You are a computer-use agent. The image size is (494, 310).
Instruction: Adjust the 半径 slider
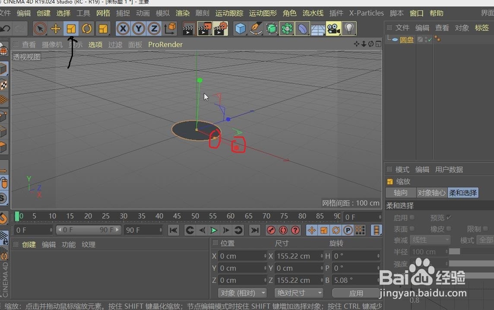(471, 251)
